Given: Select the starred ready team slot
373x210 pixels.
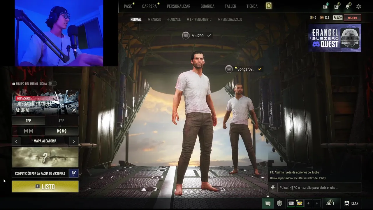Looking at the screenshot, I should [300, 203].
